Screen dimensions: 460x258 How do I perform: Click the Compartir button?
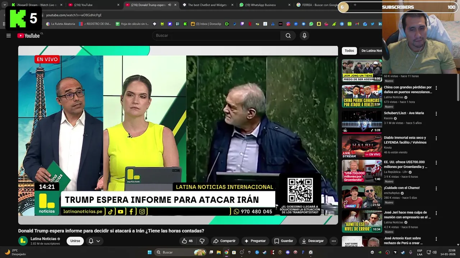coord(224,241)
